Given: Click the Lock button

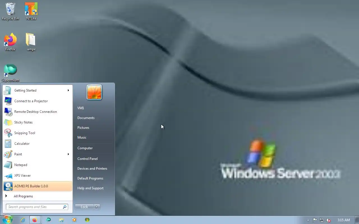Looking at the screenshot, I should [84, 207].
